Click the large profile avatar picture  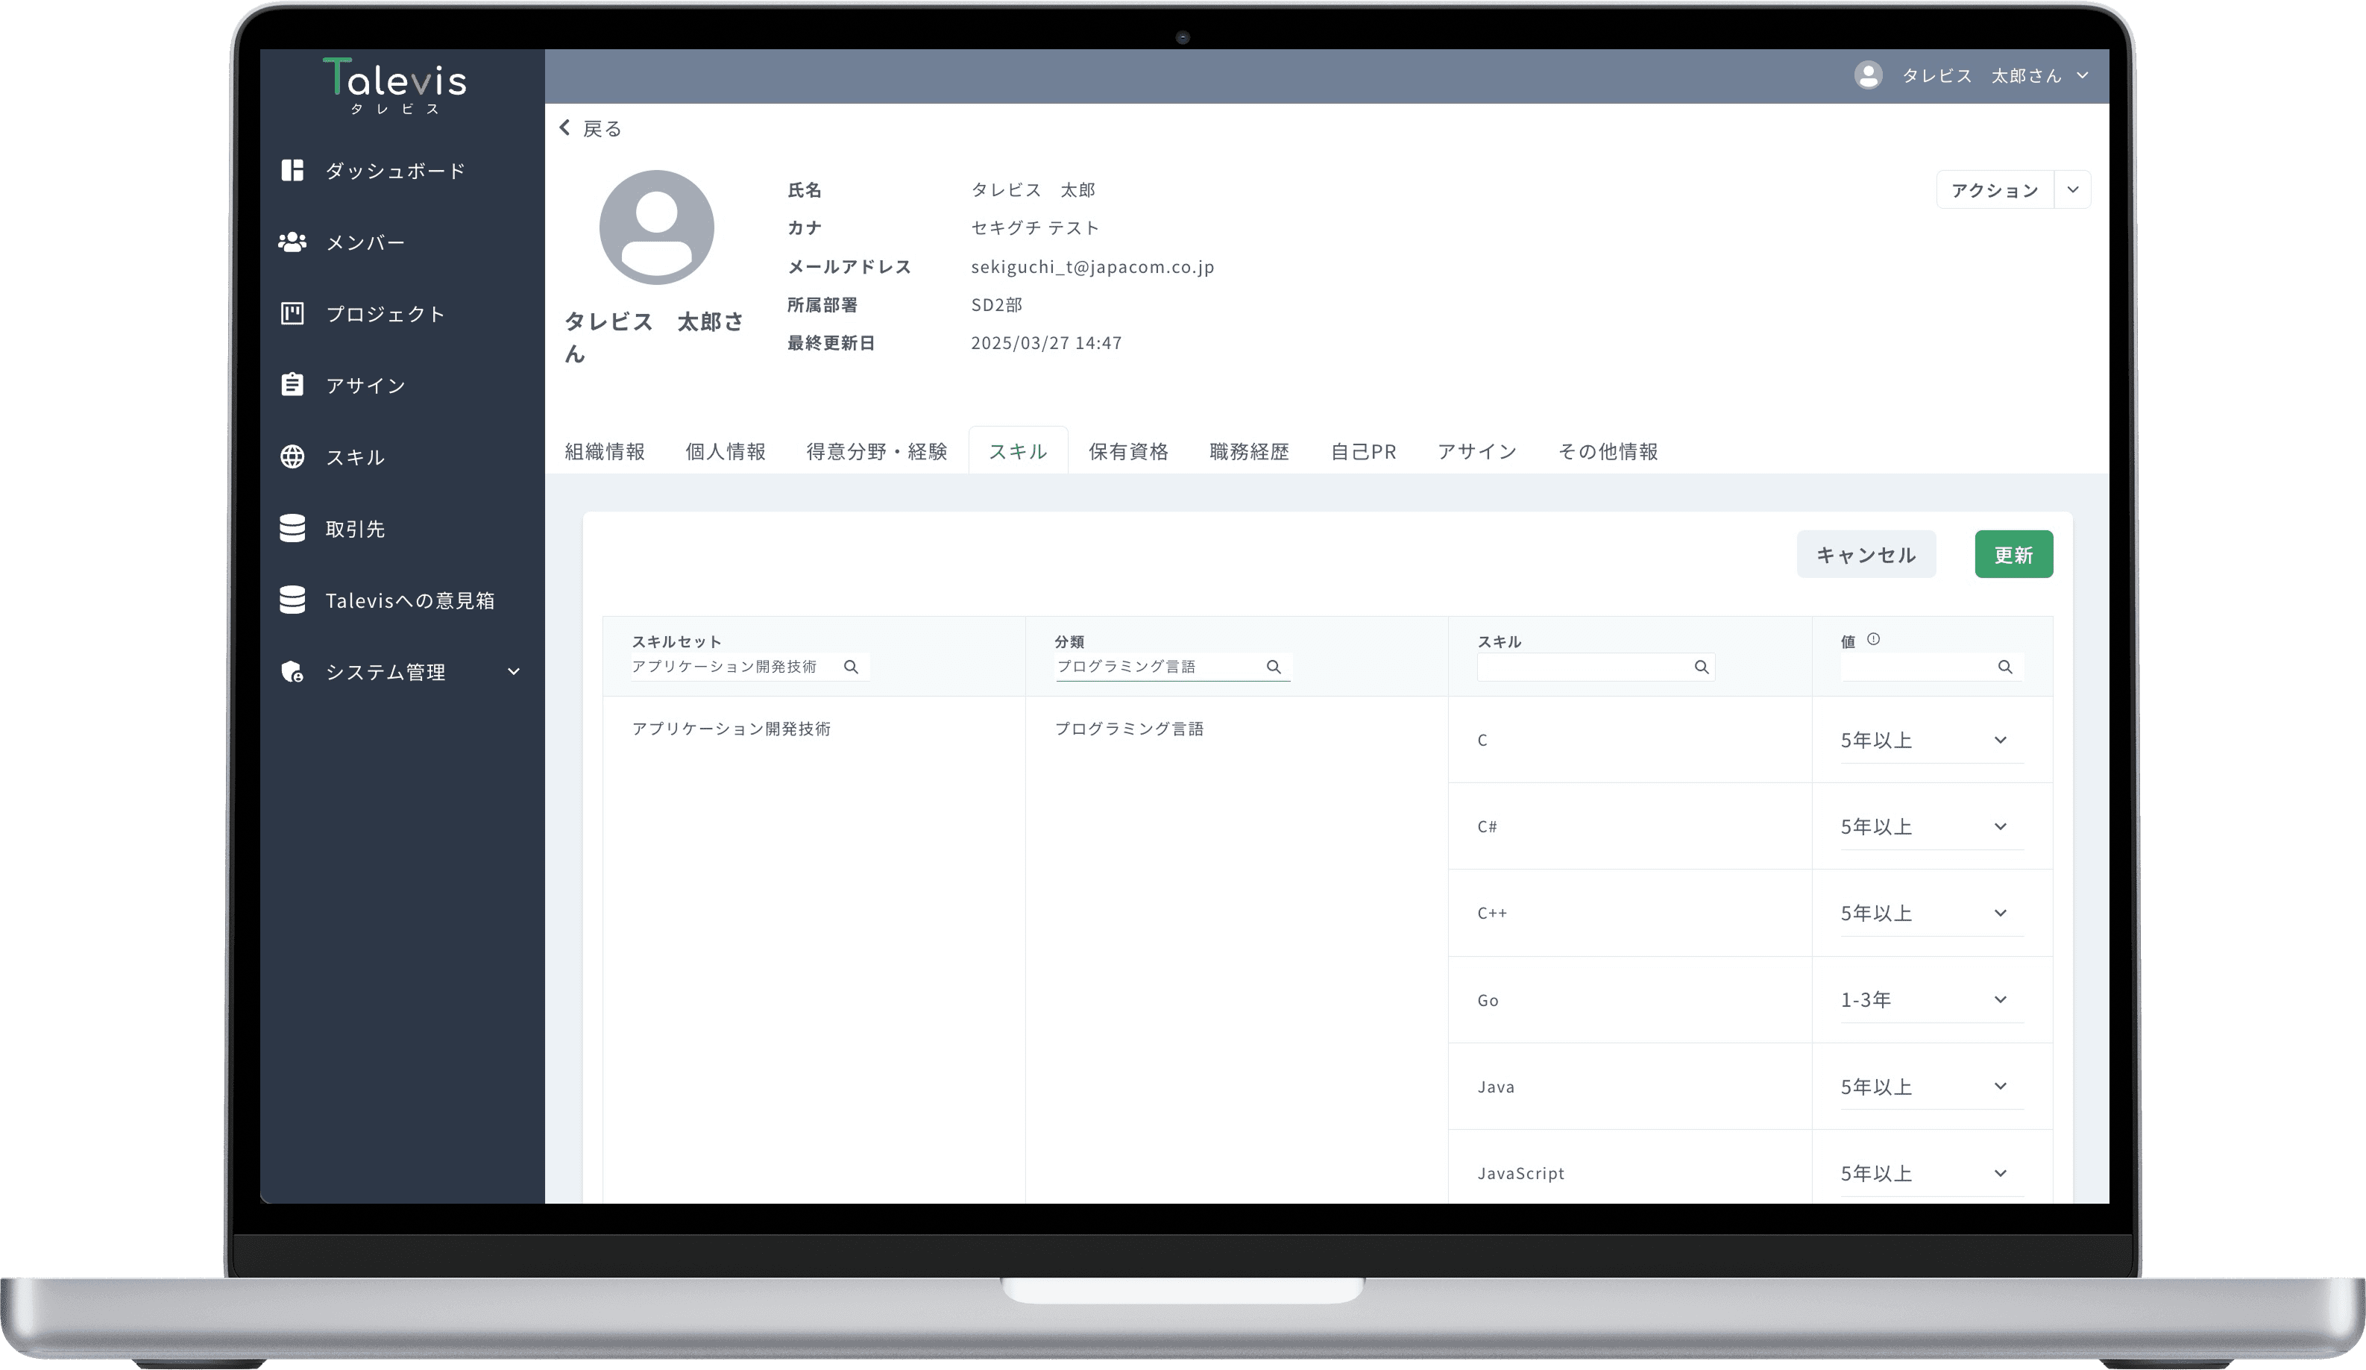pos(656,227)
